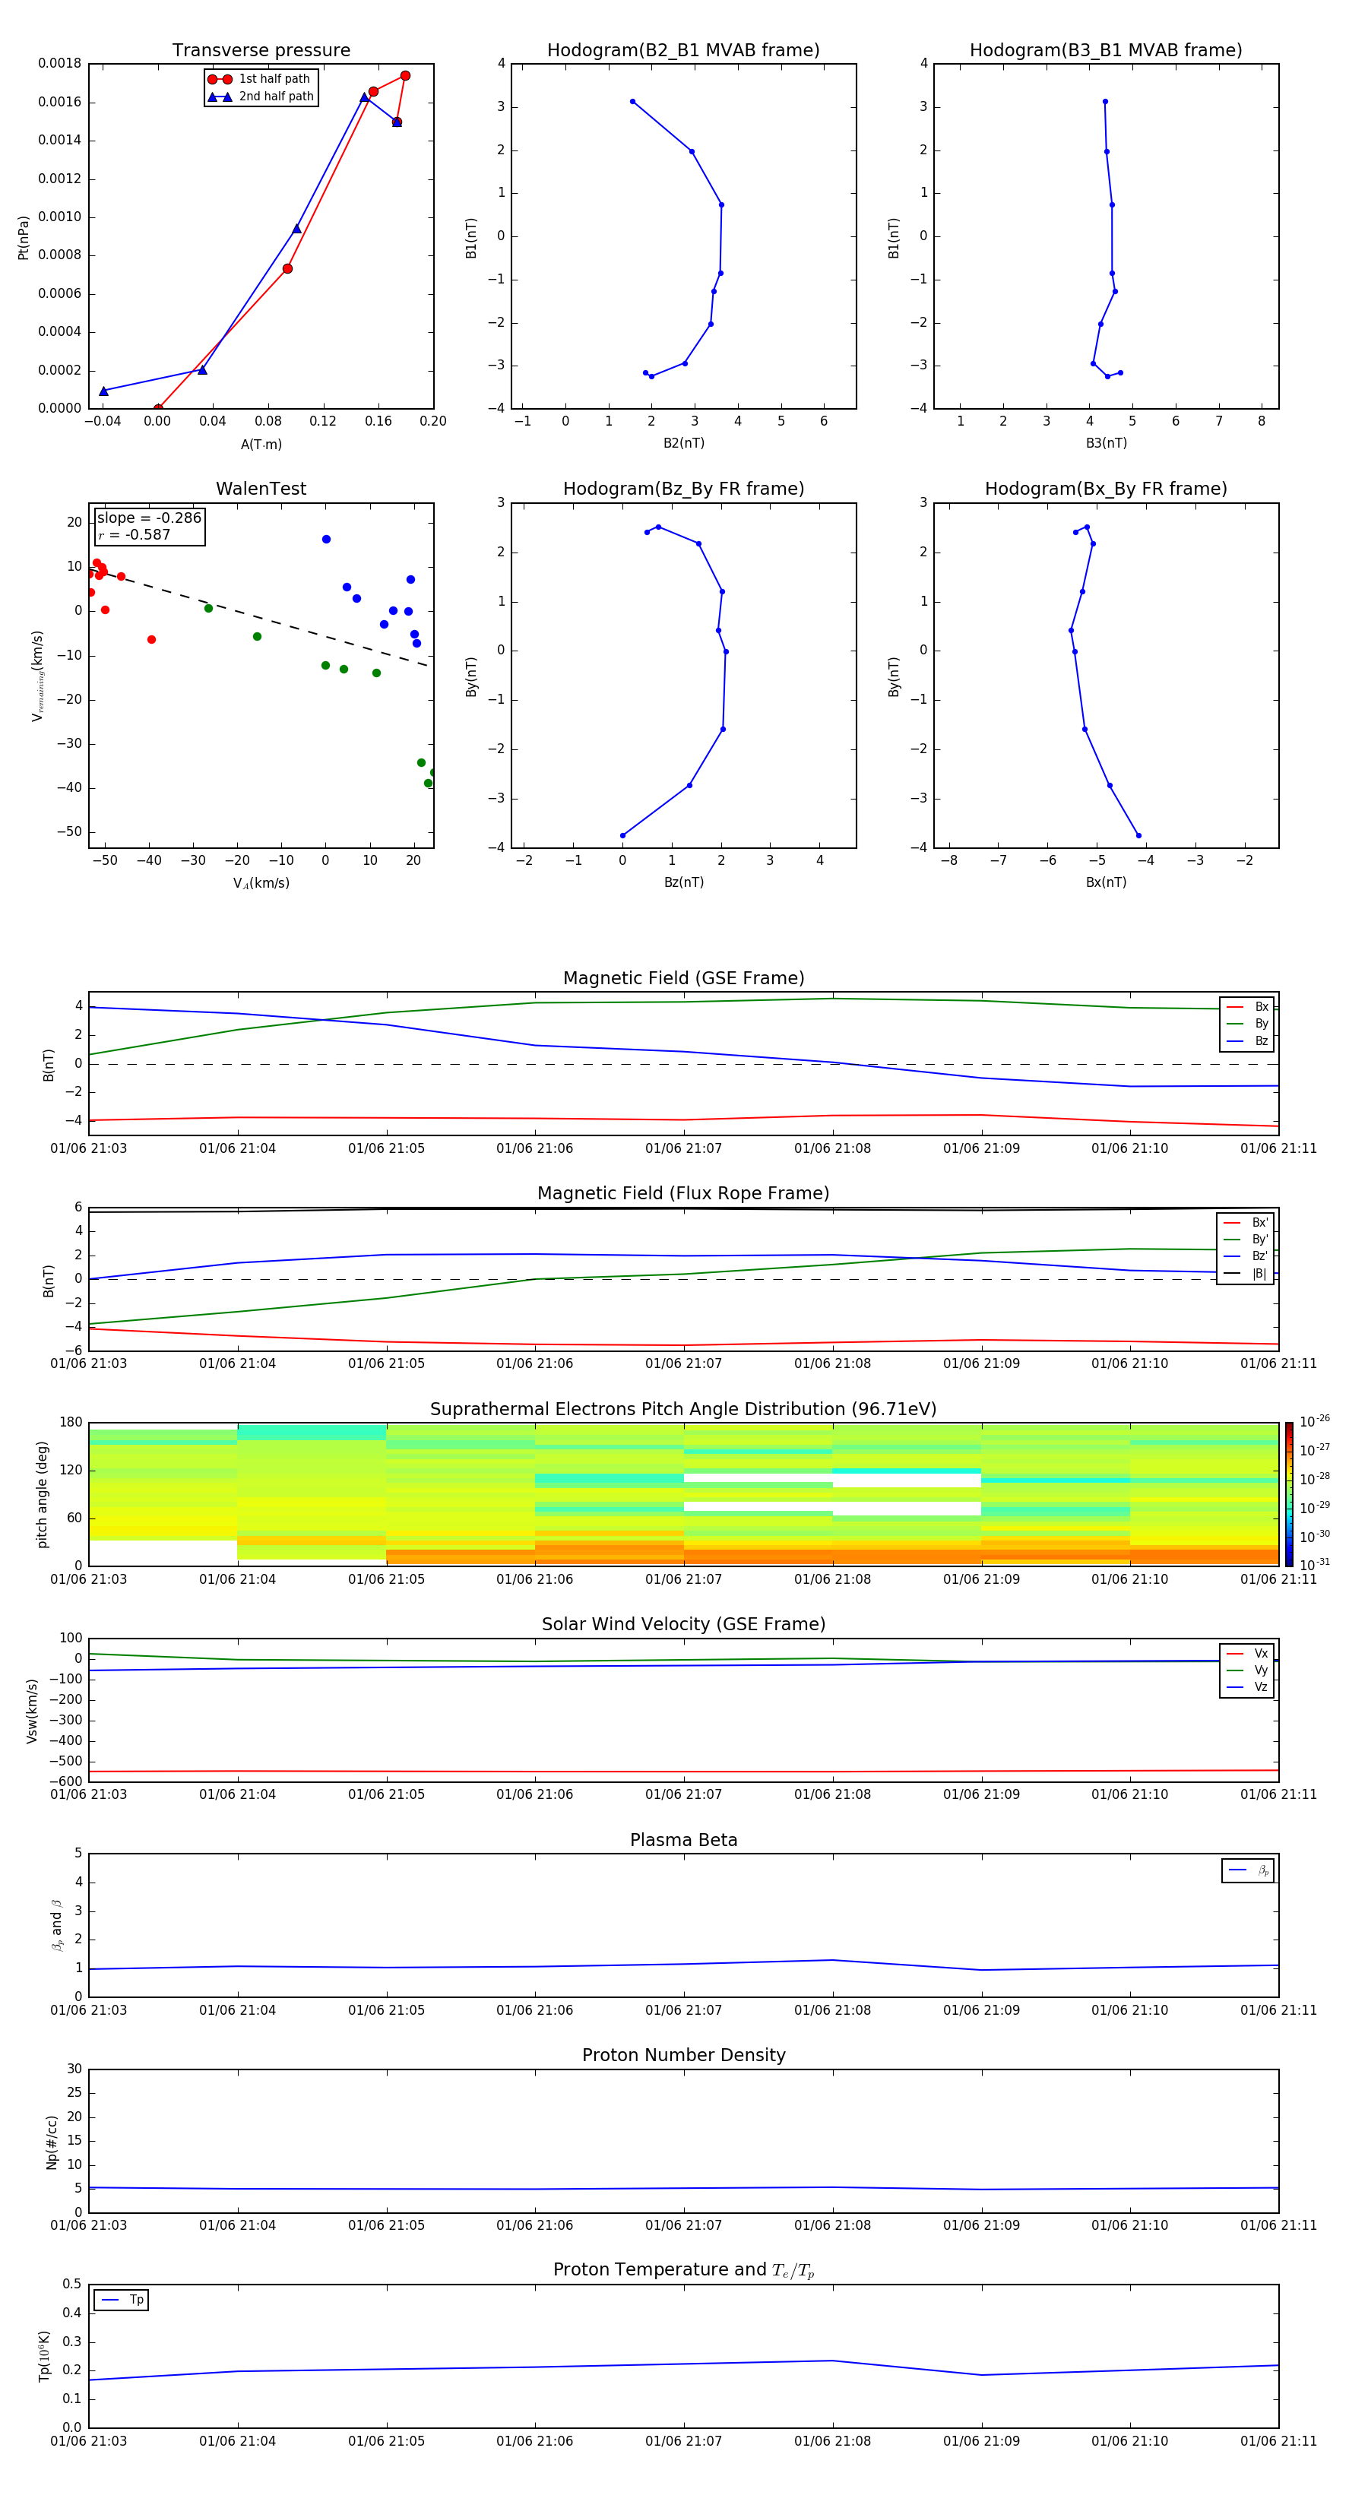The width and height of the screenshot is (1368, 2508).
Task: Click the '01/06 21:03' tick under GSE magnetic field plot
Action: point(89,1149)
